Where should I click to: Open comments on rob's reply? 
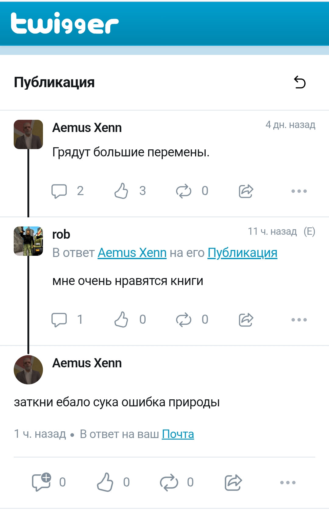point(59,320)
